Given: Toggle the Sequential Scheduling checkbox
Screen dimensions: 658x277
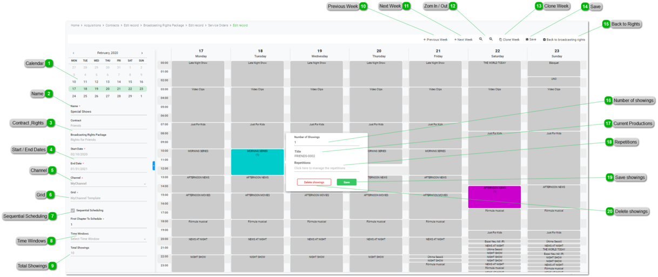Looking at the screenshot, I should [73, 210].
